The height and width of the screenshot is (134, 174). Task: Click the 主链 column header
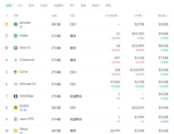click(54, 15)
